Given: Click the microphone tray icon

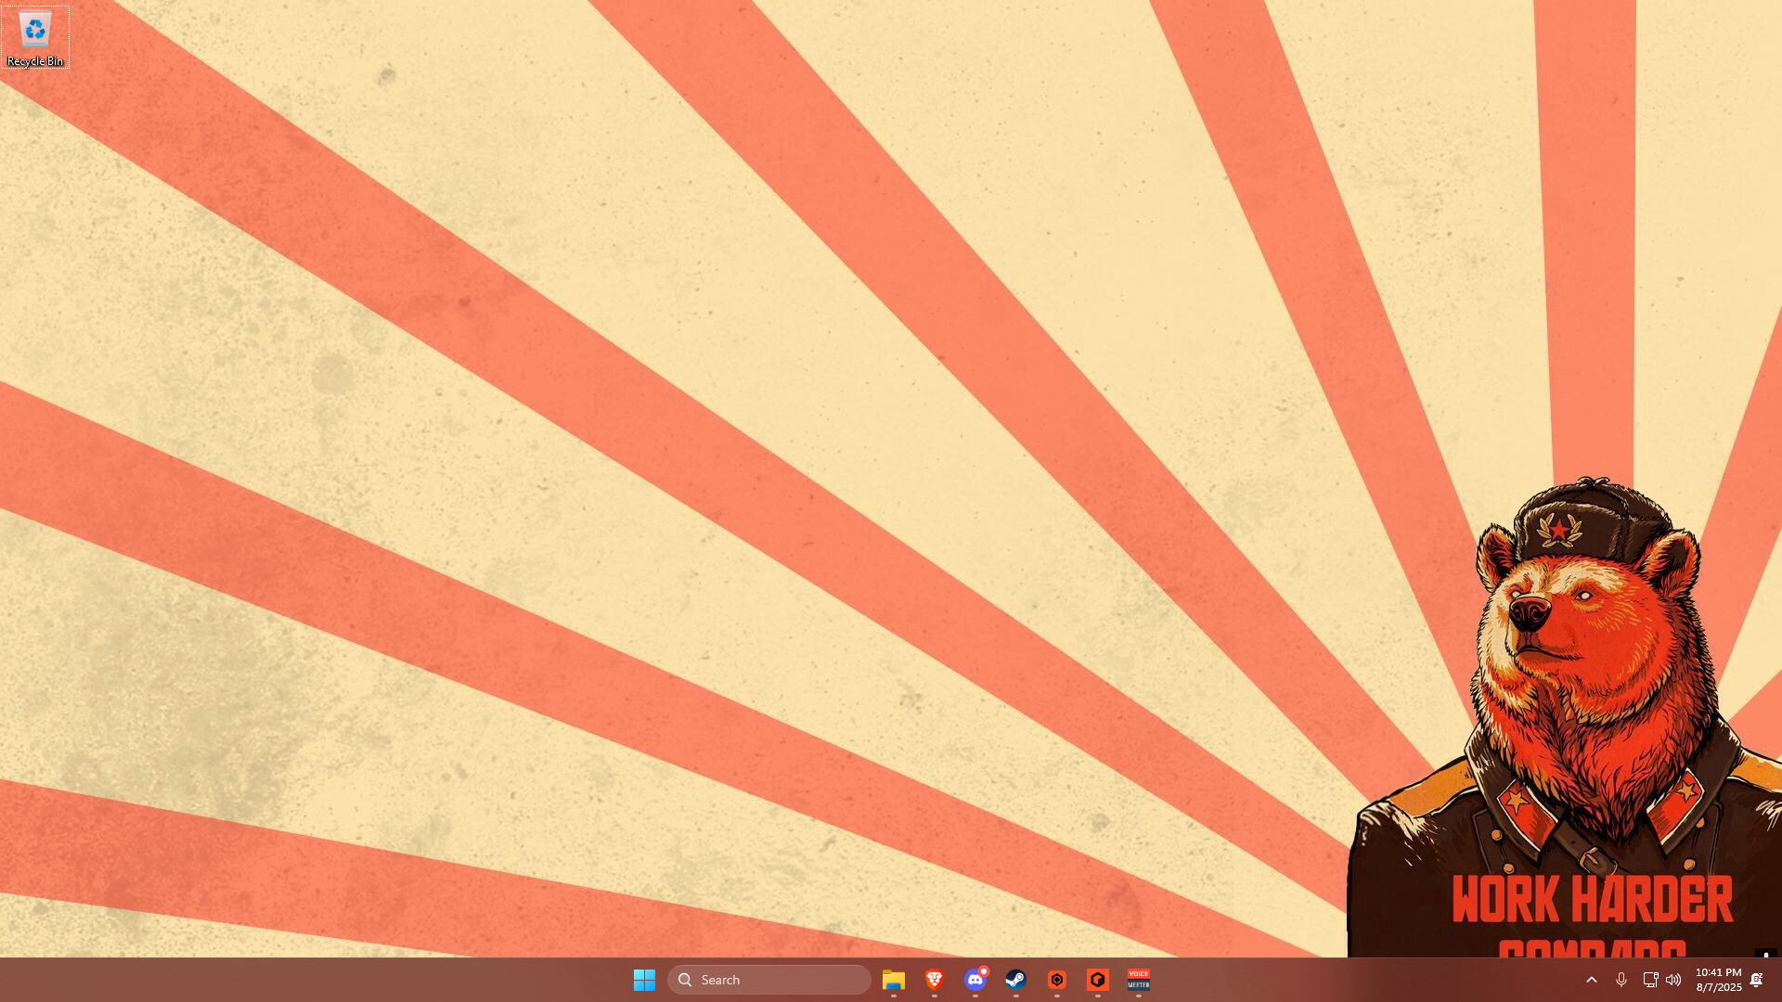Looking at the screenshot, I should (1621, 980).
